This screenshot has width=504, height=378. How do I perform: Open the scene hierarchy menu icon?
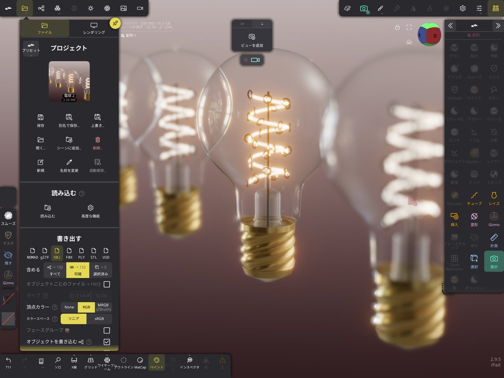pos(41,8)
